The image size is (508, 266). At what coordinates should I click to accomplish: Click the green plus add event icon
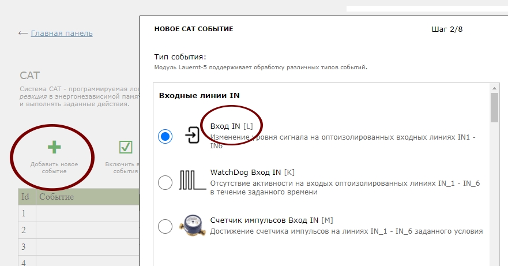pos(54,148)
